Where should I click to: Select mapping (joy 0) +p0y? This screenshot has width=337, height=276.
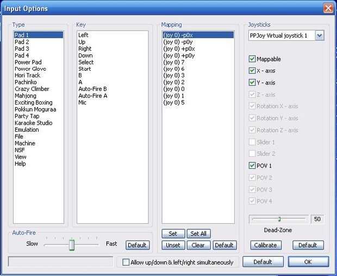tap(198, 56)
